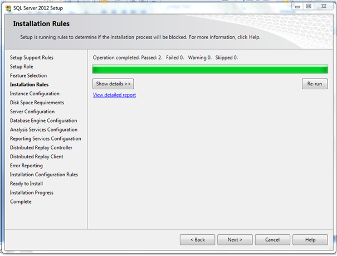Close the SQL Server 2012 Setup window
The height and width of the screenshot is (256, 337).
324,7
